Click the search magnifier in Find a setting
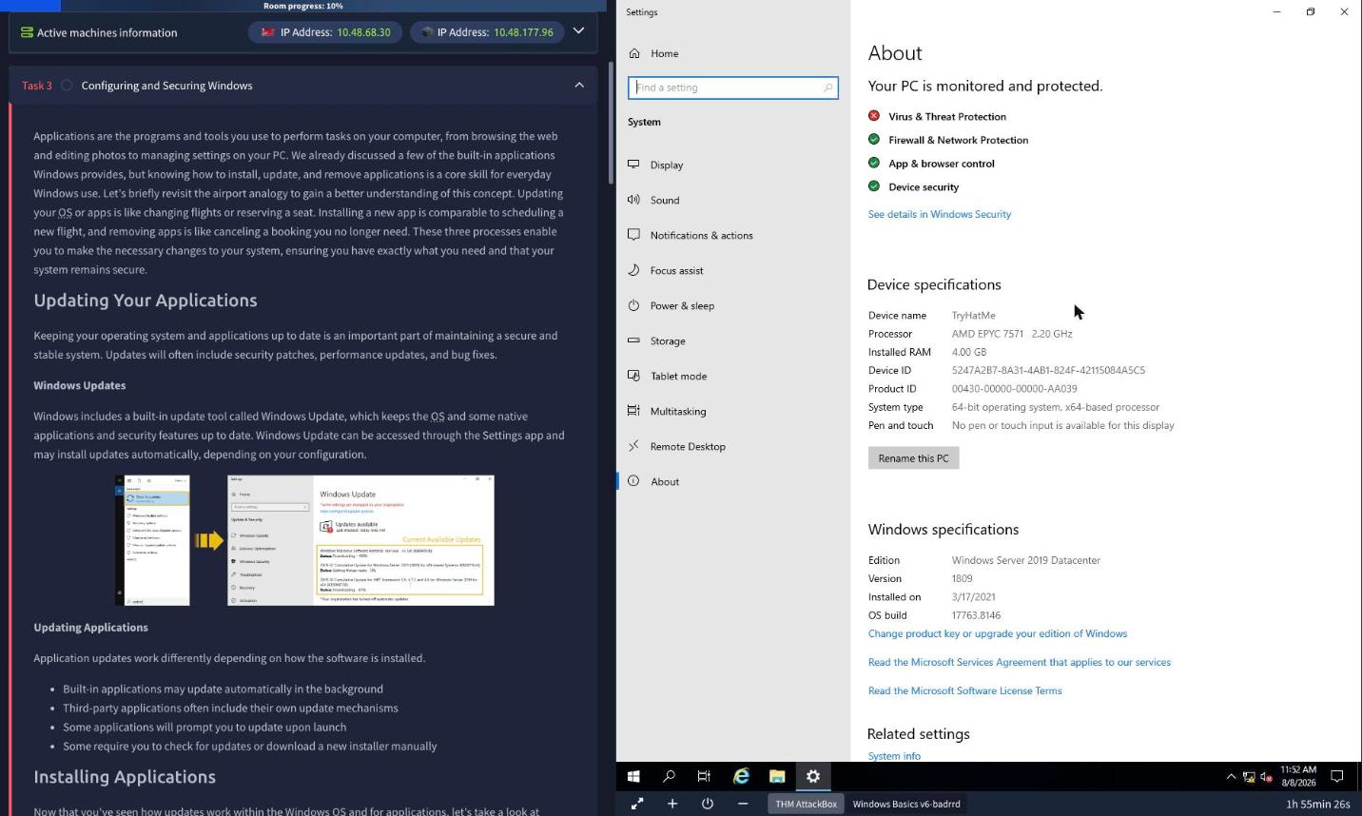Image resolution: width=1362 pixels, height=816 pixels. pyautogui.click(x=827, y=87)
